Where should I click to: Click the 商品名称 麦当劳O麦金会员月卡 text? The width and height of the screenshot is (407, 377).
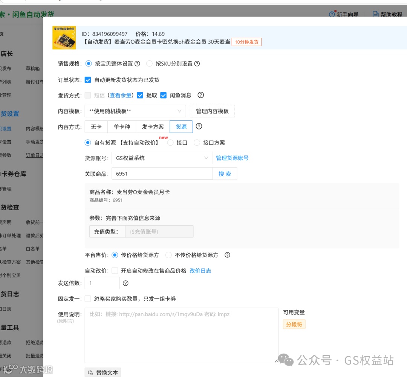(130, 192)
